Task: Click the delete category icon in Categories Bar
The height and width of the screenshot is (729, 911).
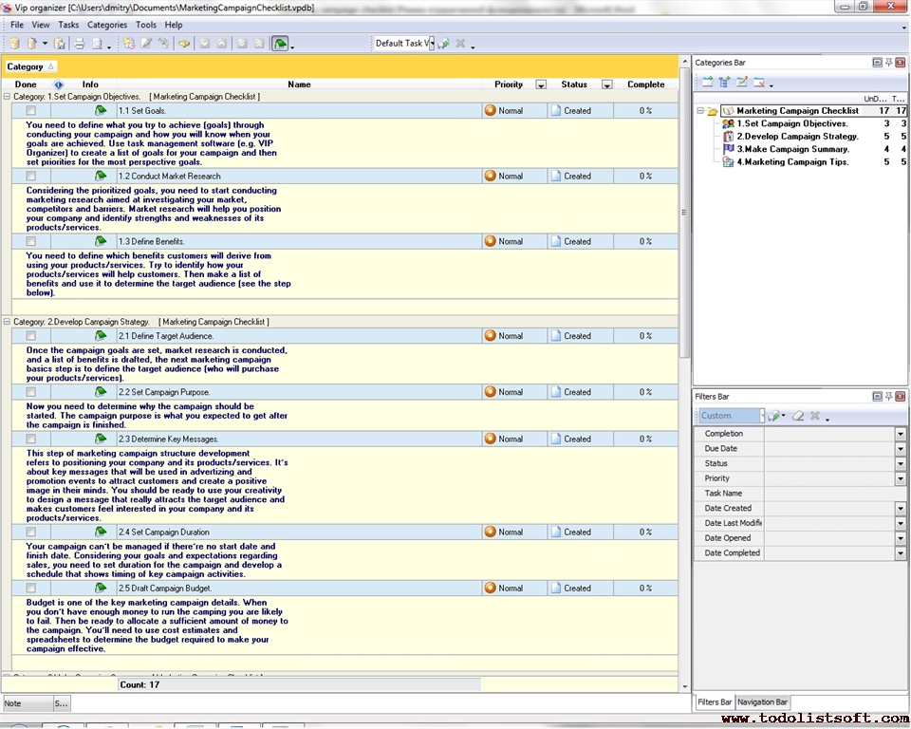Action: pos(759,83)
